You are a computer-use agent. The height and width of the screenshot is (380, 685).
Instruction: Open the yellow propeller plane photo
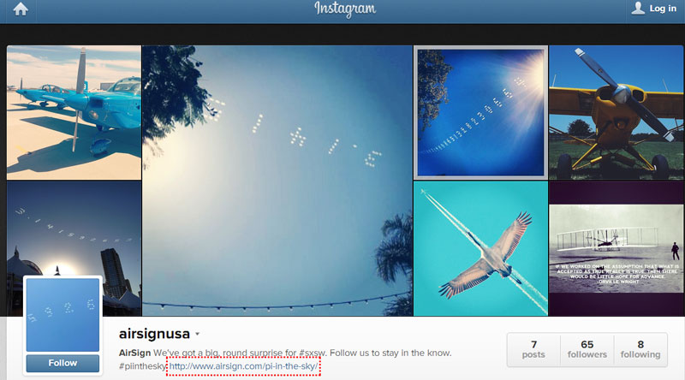click(616, 113)
